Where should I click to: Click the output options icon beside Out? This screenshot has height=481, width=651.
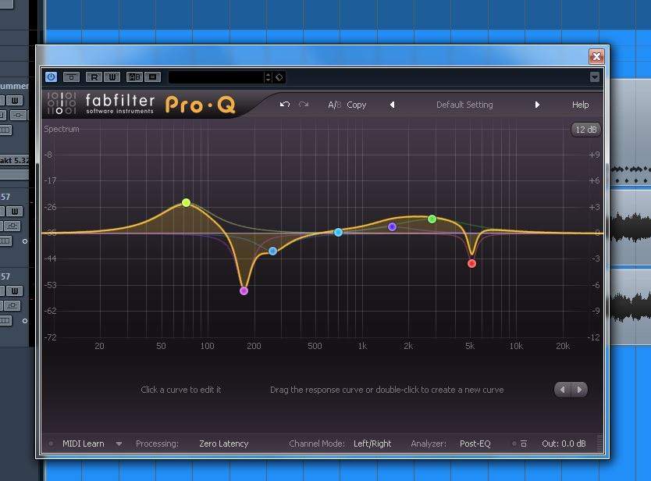(x=524, y=444)
